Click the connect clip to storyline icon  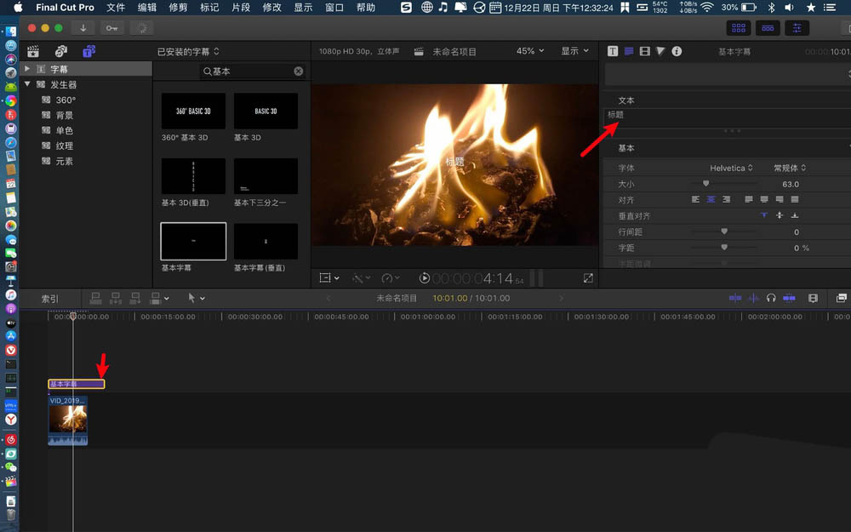95,298
